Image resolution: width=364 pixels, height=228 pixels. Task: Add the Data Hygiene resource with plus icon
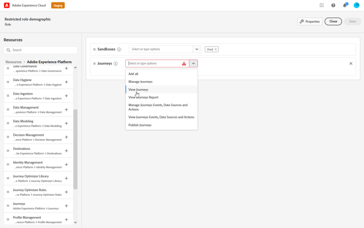(x=66, y=82)
